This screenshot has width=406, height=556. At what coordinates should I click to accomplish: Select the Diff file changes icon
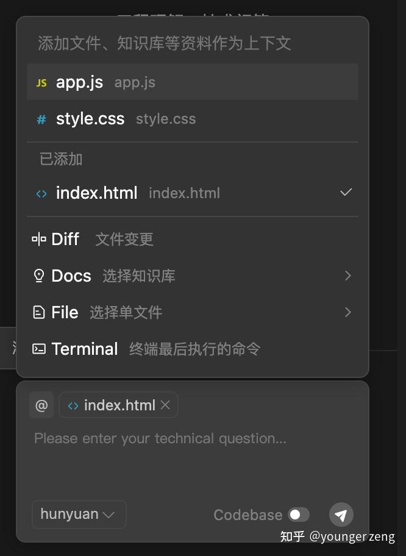pyautogui.click(x=39, y=239)
